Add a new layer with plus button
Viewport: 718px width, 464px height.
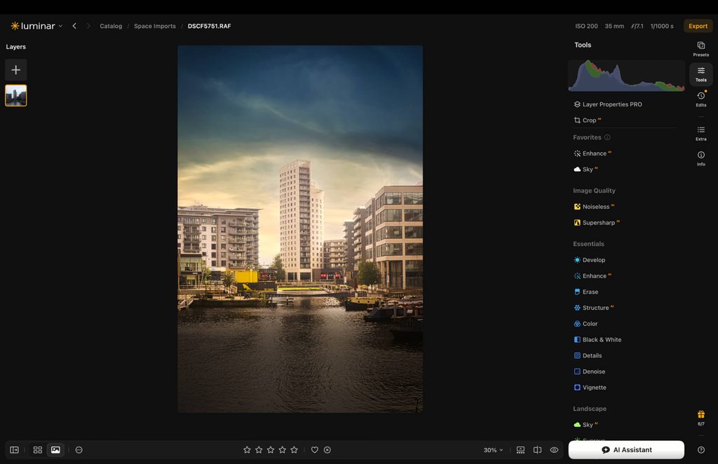(16, 70)
